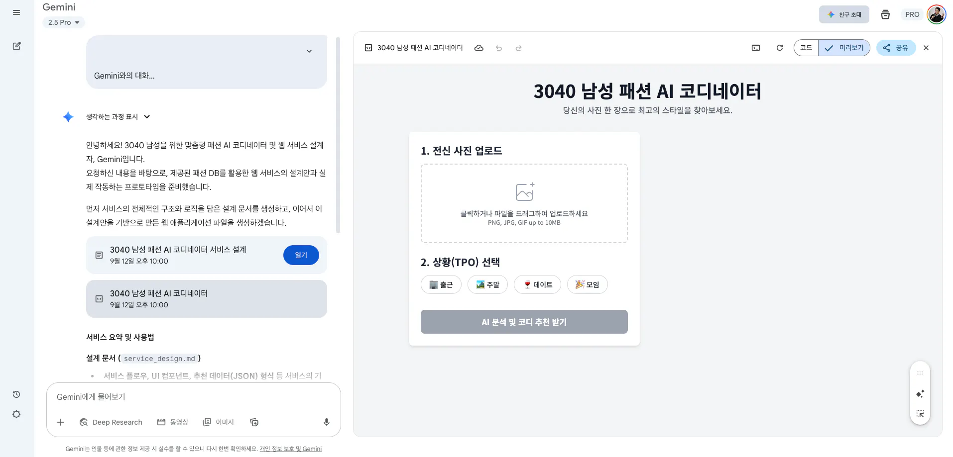Share the canvas with 공유 button
953x457 pixels.
coord(896,48)
